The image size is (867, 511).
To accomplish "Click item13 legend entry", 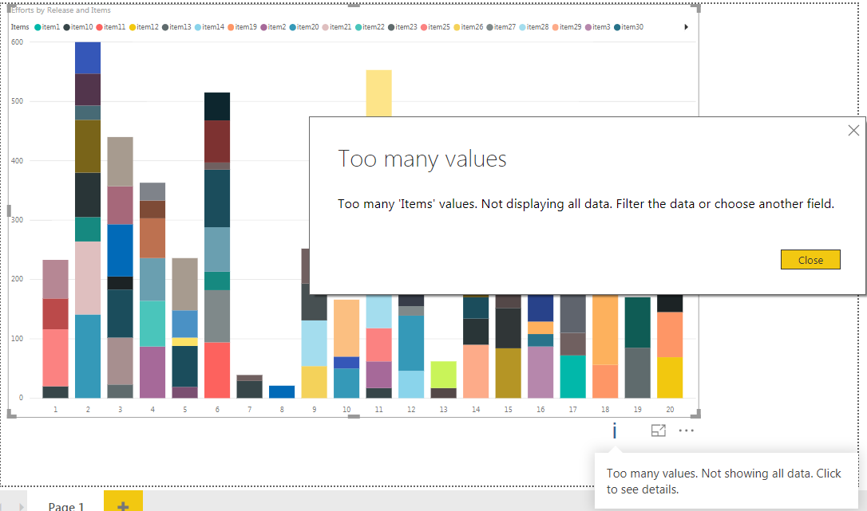I will click(176, 27).
